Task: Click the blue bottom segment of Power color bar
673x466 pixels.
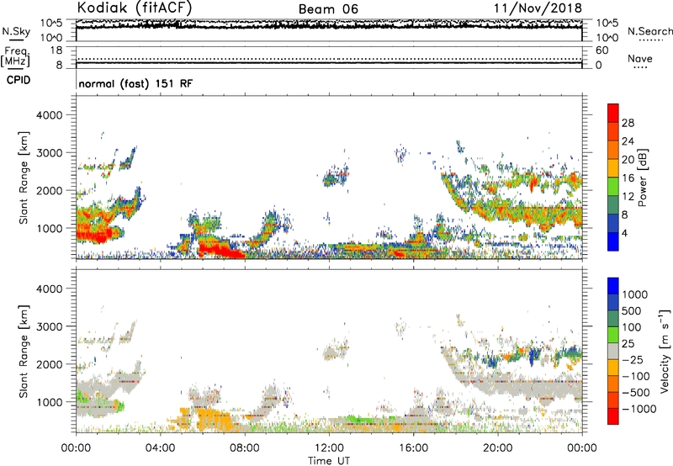Action: 613,242
